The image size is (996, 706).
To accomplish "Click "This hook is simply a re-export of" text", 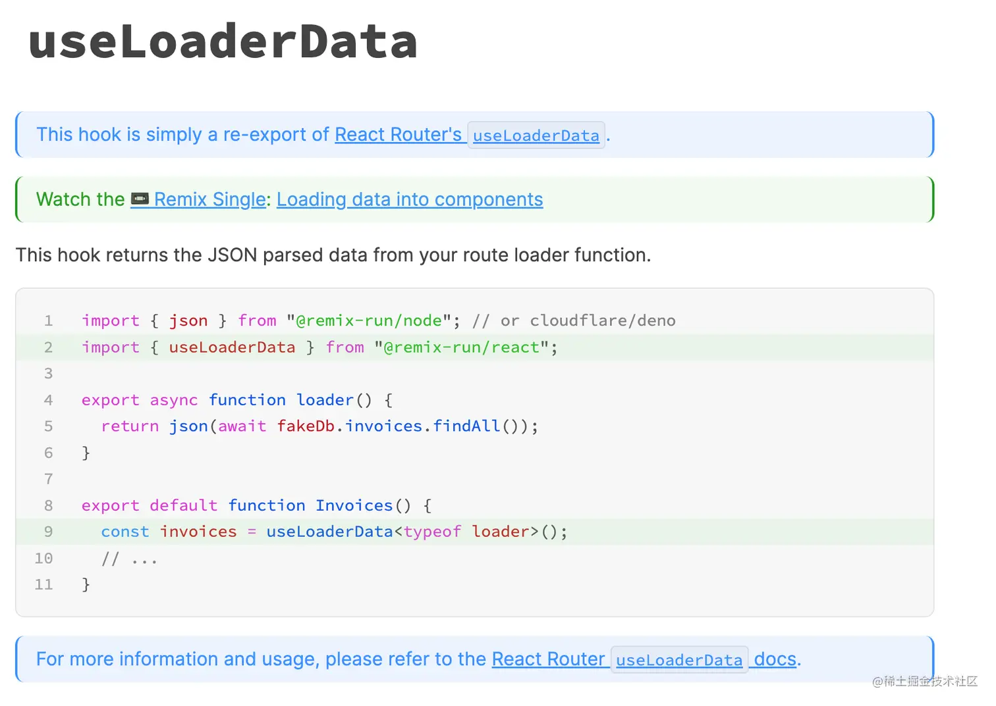I will point(182,134).
